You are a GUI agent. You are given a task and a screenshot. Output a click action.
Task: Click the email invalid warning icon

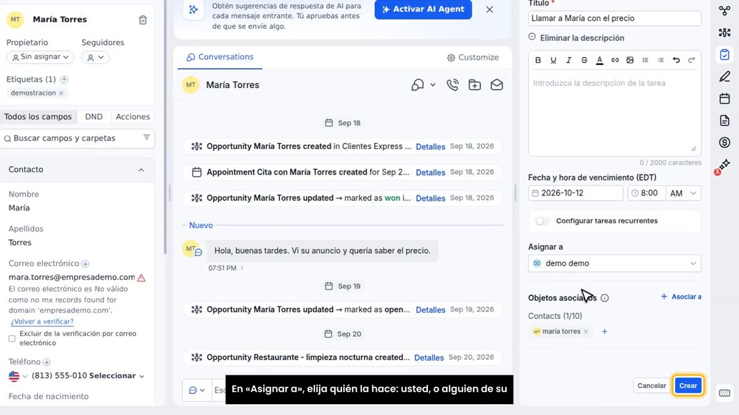click(141, 277)
